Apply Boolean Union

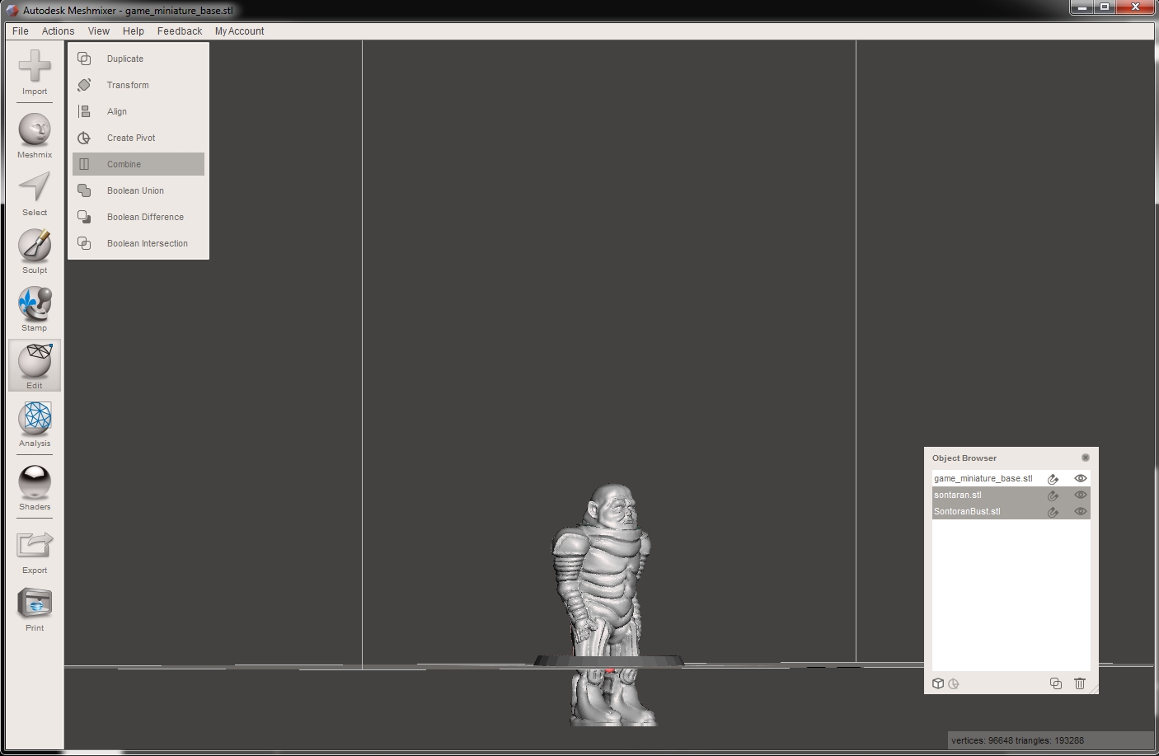[x=138, y=190]
